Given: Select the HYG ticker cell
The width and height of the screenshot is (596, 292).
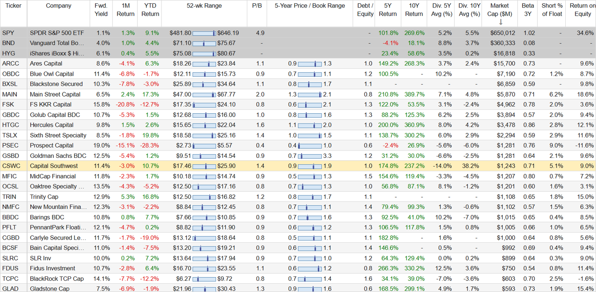Looking at the screenshot, I should pyautogui.click(x=8, y=53).
